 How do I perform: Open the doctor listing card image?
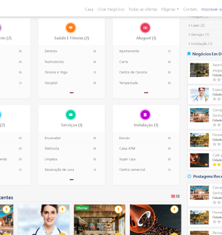pyautogui.click(x=44, y=219)
